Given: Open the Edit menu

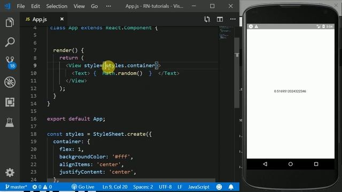Looking at the screenshot, I should pos(35,6).
